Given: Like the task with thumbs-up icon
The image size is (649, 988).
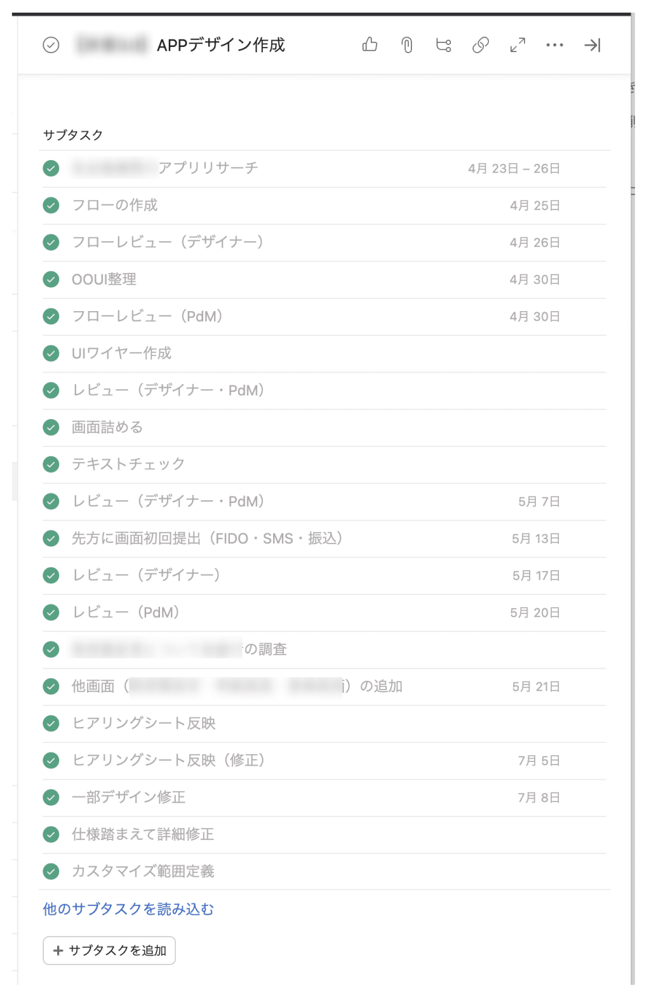Looking at the screenshot, I should point(370,44).
